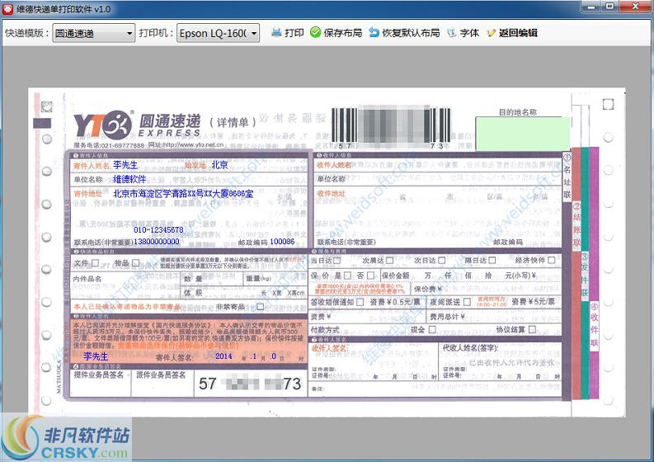Select signature text 李先生 beside 寄件人签名
The width and height of the screenshot is (654, 462).
(x=96, y=356)
